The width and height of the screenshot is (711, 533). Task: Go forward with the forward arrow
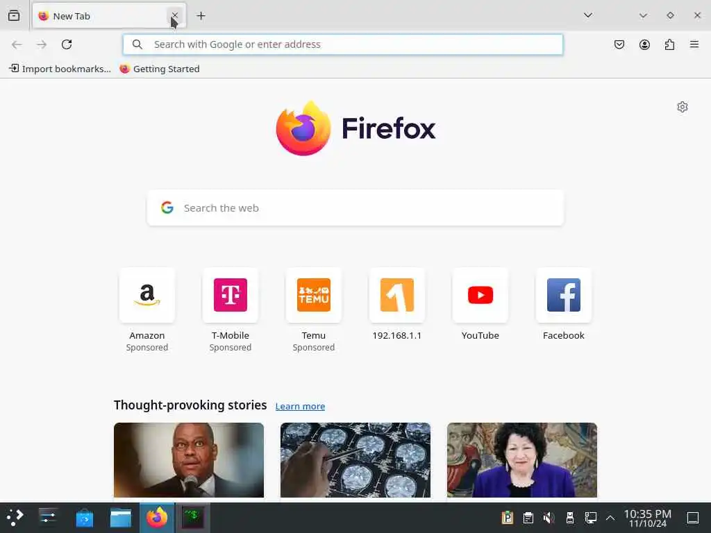coord(42,44)
